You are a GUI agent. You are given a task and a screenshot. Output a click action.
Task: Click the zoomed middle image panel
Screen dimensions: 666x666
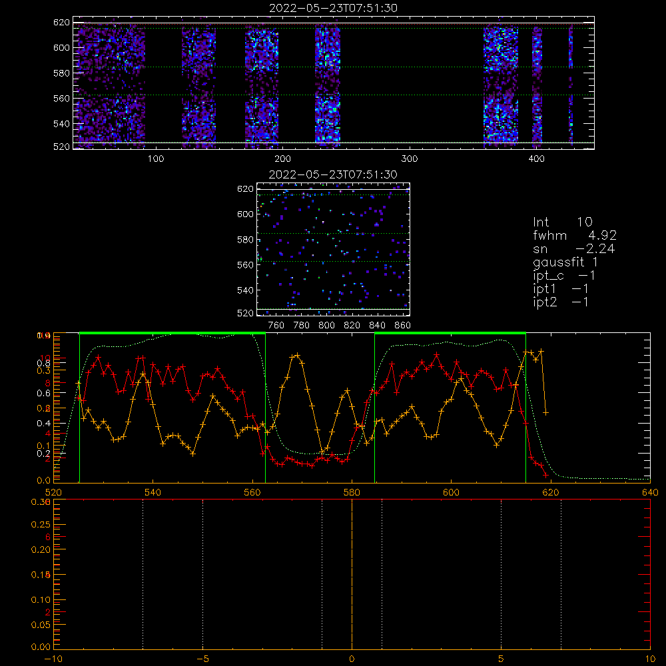[x=334, y=250]
